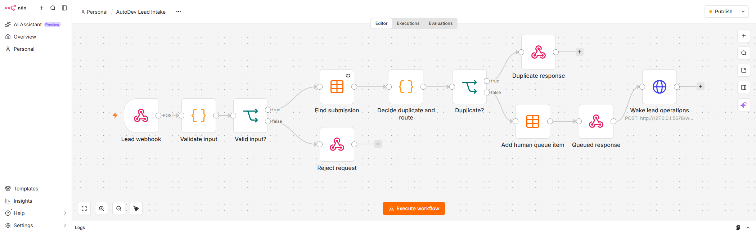Click tidy up nodes icon

coord(136,208)
